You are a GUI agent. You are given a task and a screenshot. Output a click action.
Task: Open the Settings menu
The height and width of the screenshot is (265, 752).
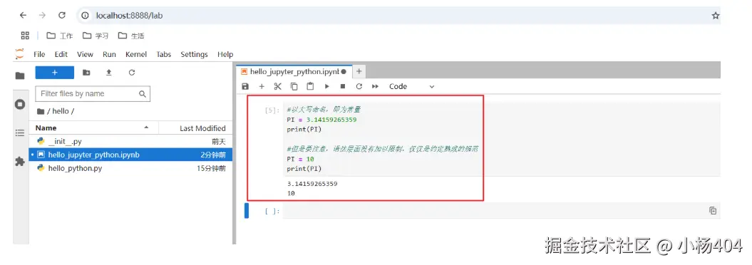coord(194,54)
